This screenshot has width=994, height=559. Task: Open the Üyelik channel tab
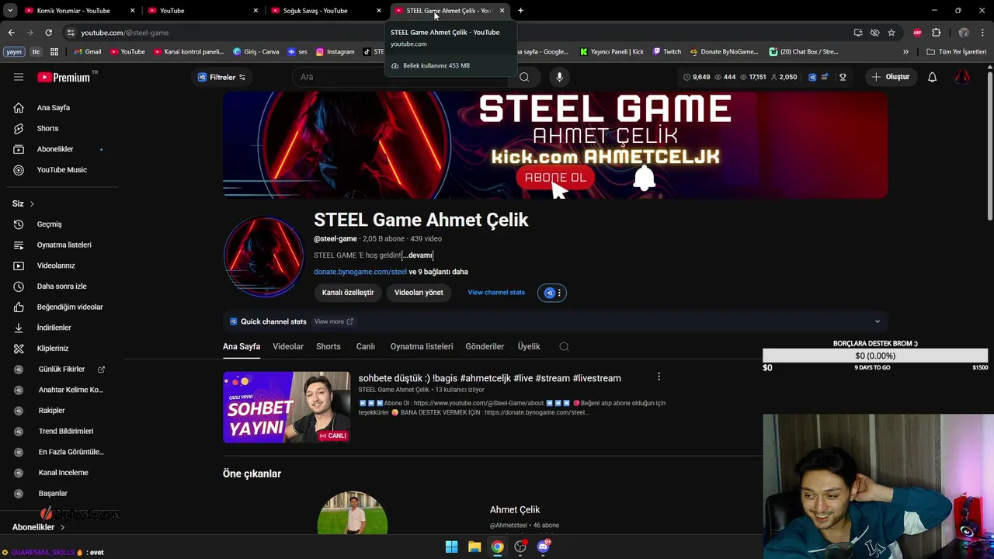(529, 346)
